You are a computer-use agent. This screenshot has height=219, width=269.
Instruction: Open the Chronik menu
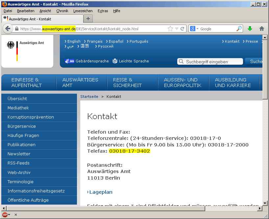point(62,11)
